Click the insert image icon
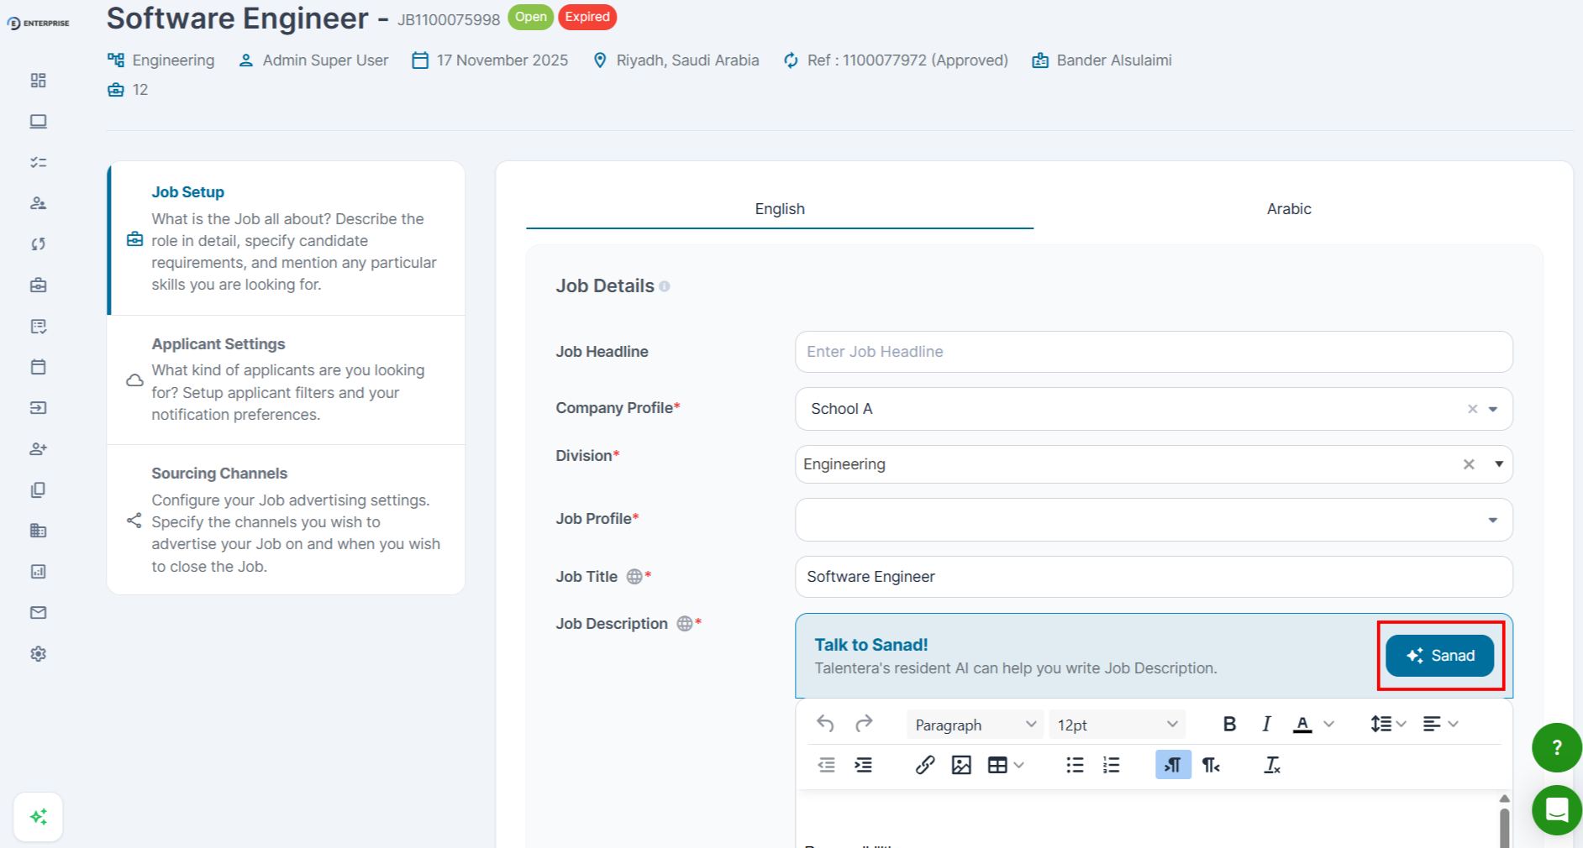 coord(961,765)
